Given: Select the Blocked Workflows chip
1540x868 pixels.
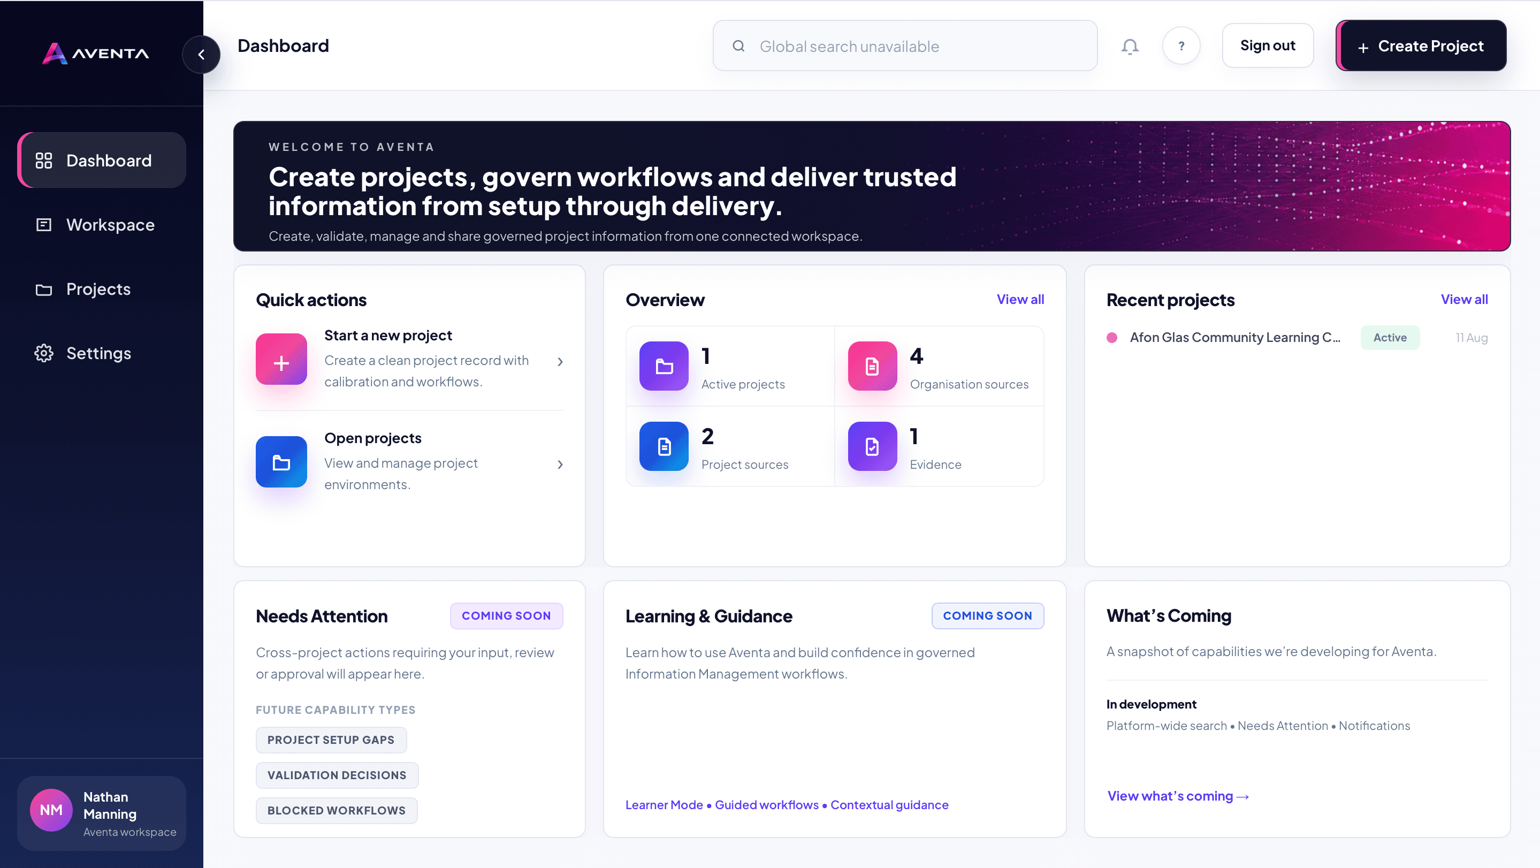Looking at the screenshot, I should [x=337, y=811].
